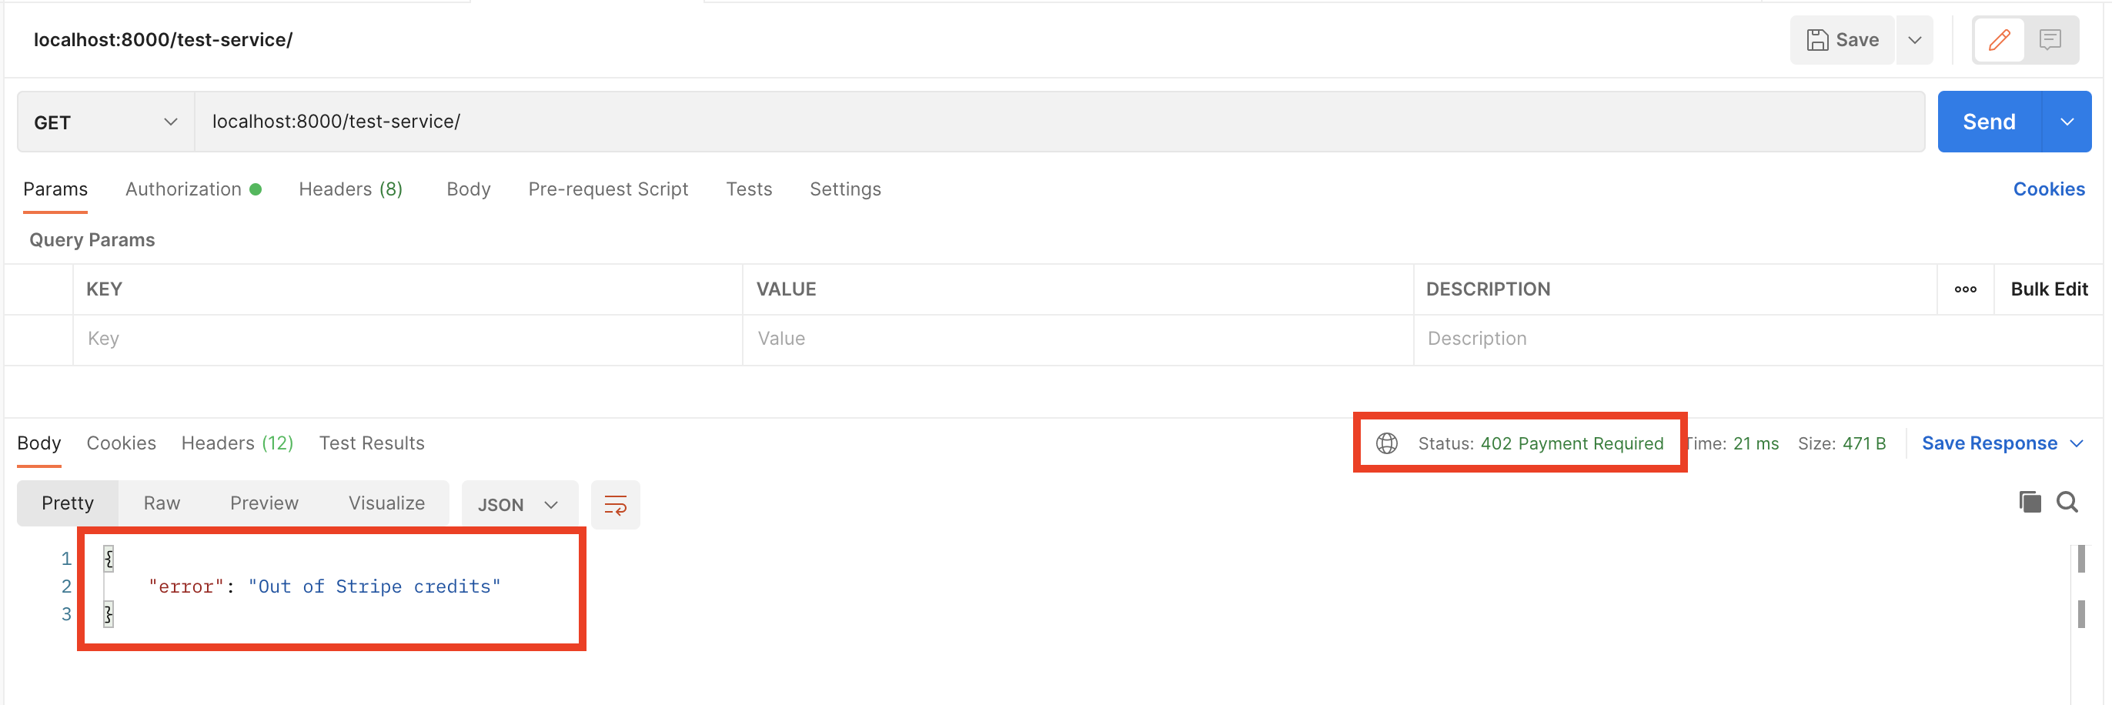Screen dimensions: 2112x705
Task: Send the request
Action: (1988, 122)
